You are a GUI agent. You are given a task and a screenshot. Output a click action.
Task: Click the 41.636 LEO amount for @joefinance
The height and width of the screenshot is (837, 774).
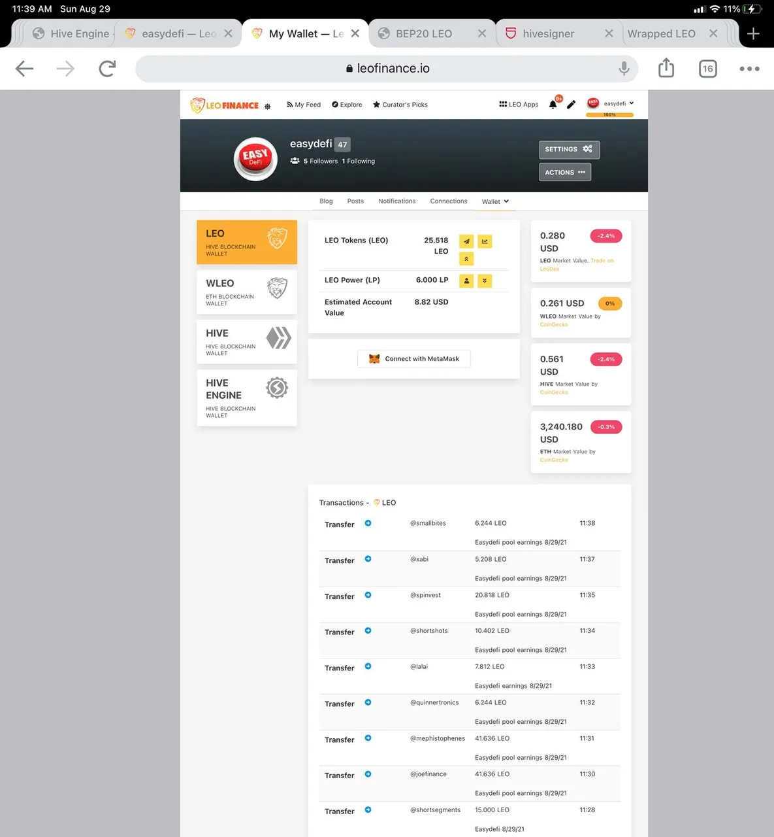tap(492, 774)
